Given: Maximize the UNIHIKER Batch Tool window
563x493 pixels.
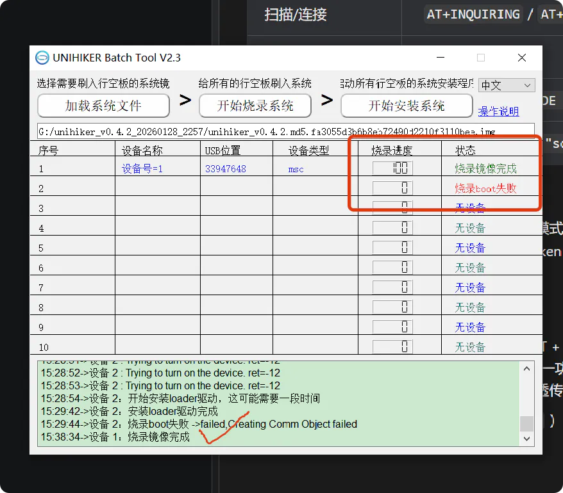Looking at the screenshot, I should [x=481, y=58].
